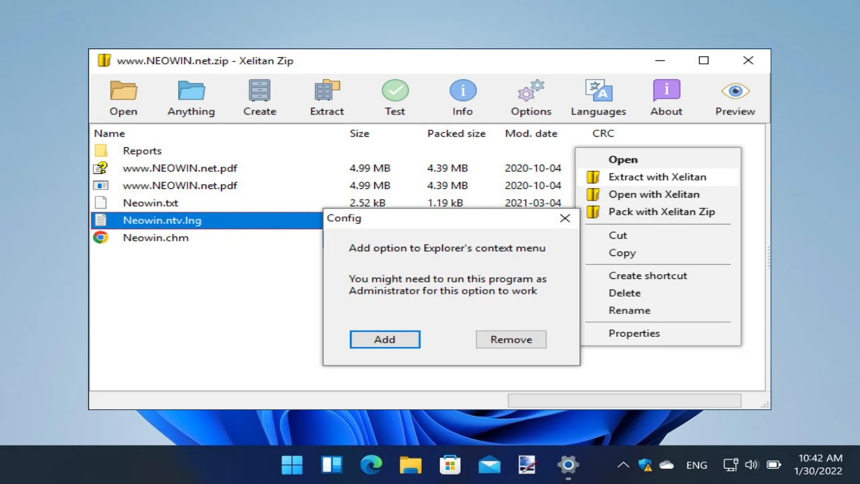Click the 1.19 kB packed size value
This screenshot has width=860, height=484.
pyautogui.click(x=445, y=203)
